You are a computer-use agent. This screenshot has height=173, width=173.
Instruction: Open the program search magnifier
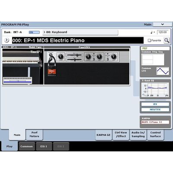[x=167, y=41]
